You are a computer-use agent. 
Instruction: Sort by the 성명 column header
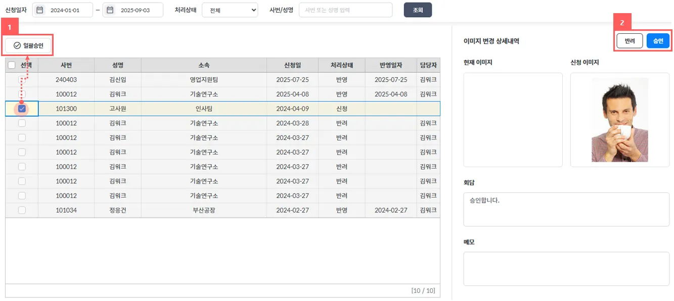tap(118, 65)
